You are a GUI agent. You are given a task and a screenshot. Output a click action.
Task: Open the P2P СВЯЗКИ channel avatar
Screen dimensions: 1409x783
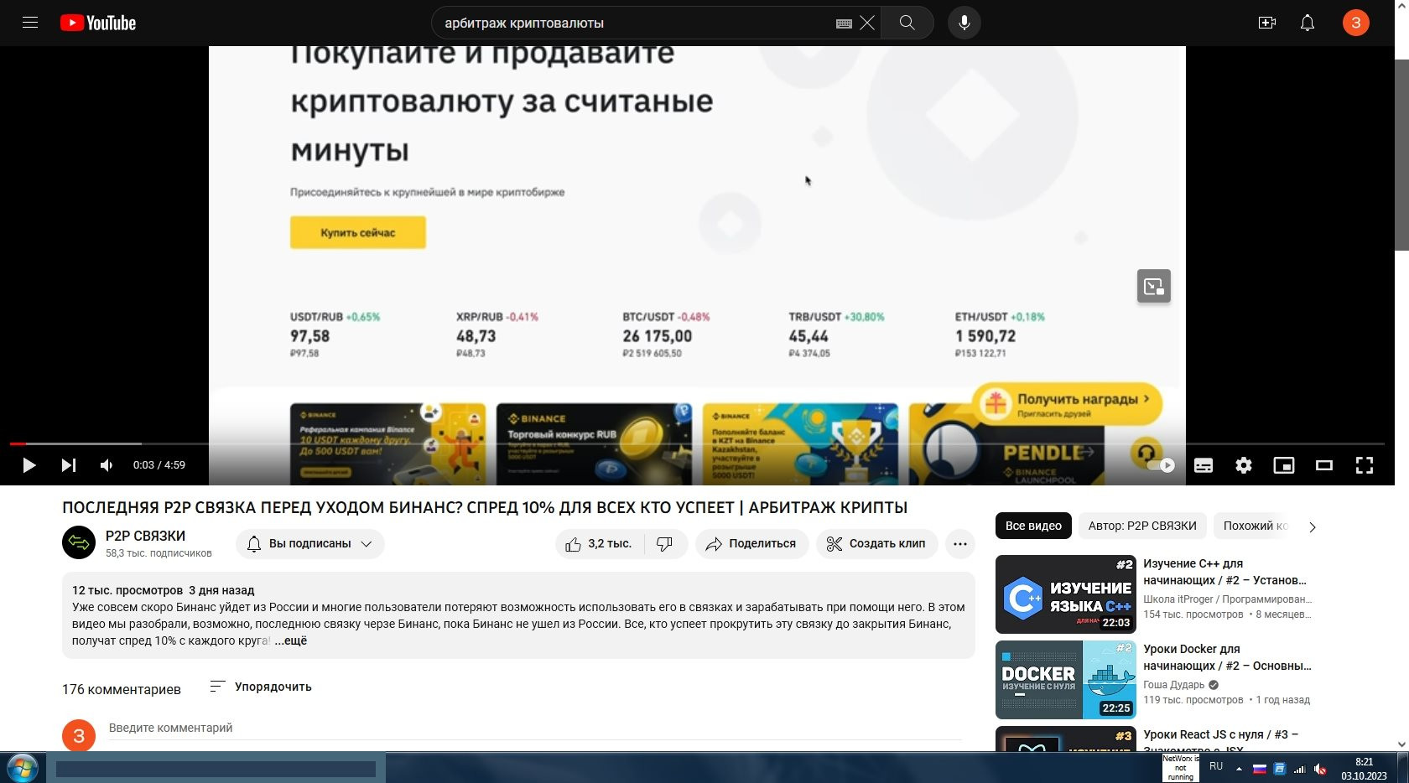pos(79,542)
